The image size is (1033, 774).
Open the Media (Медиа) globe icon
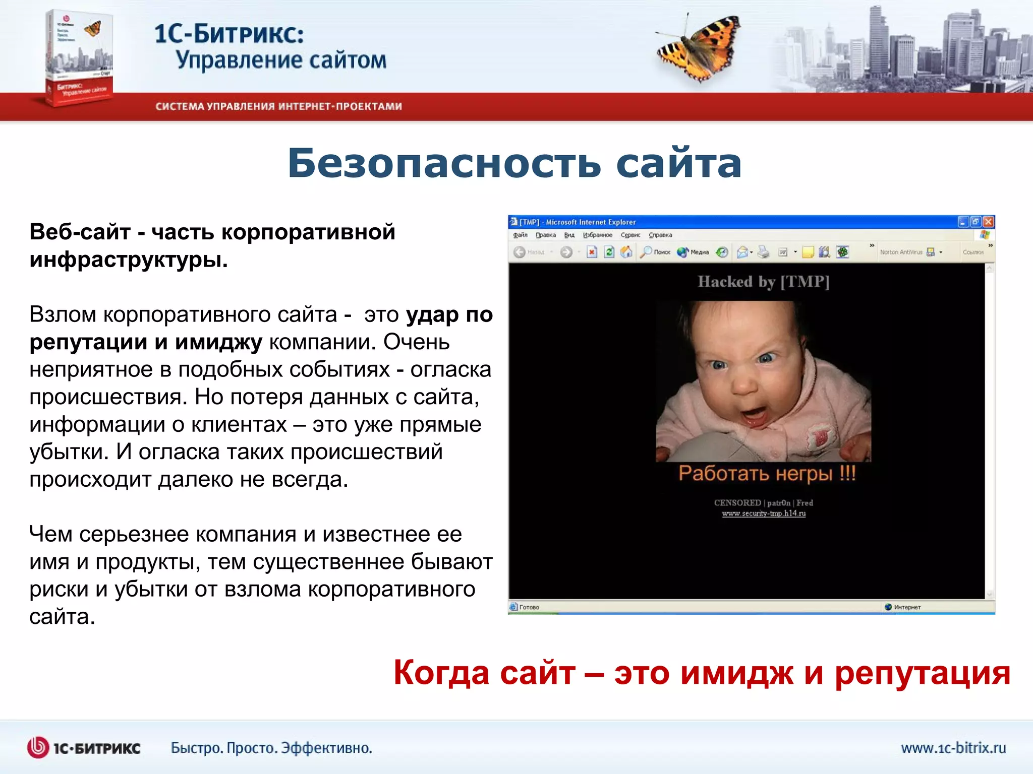tap(682, 252)
